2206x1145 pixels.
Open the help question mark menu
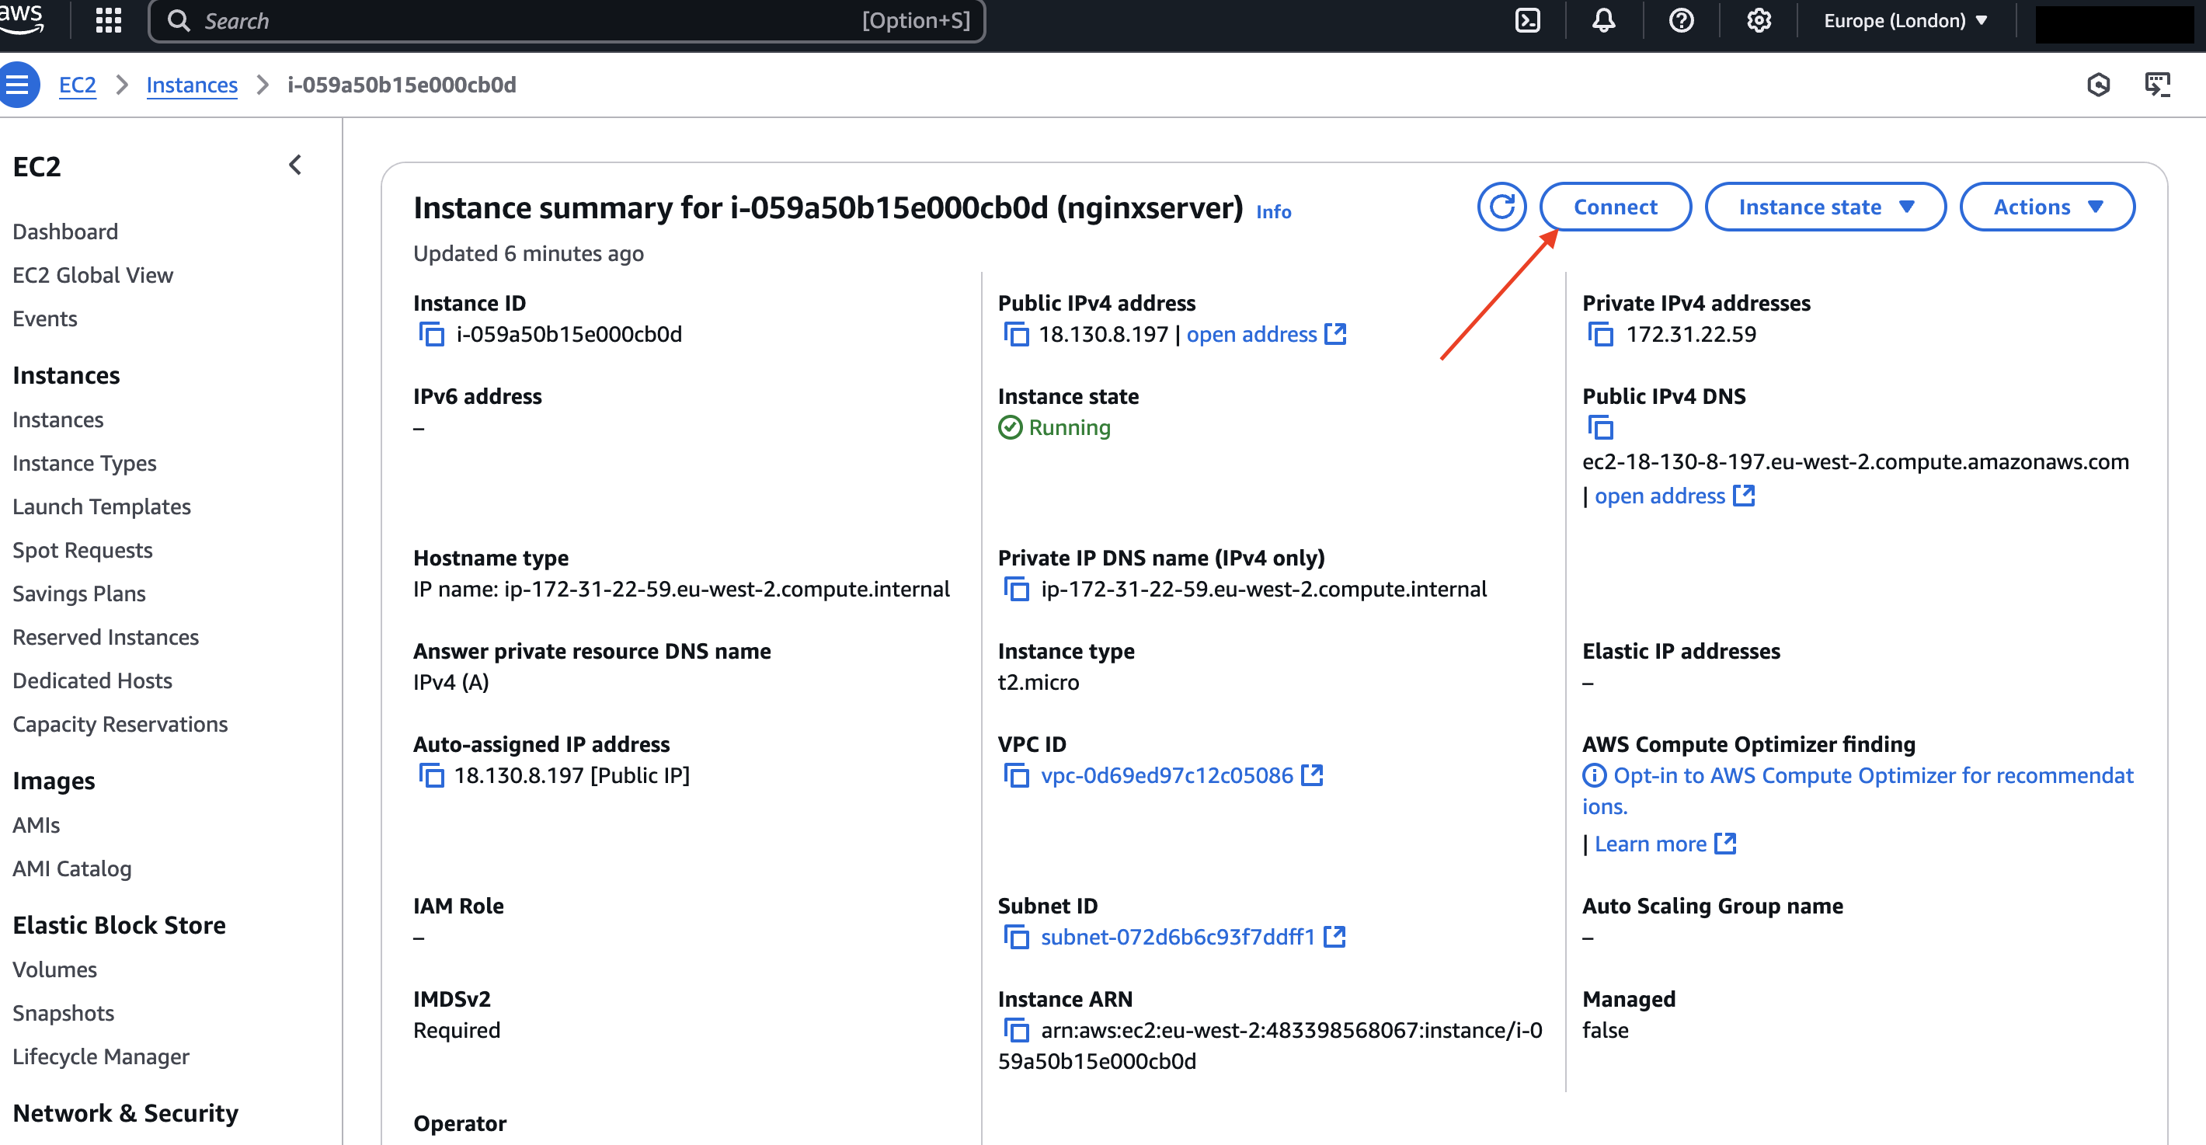(1681, 20)
